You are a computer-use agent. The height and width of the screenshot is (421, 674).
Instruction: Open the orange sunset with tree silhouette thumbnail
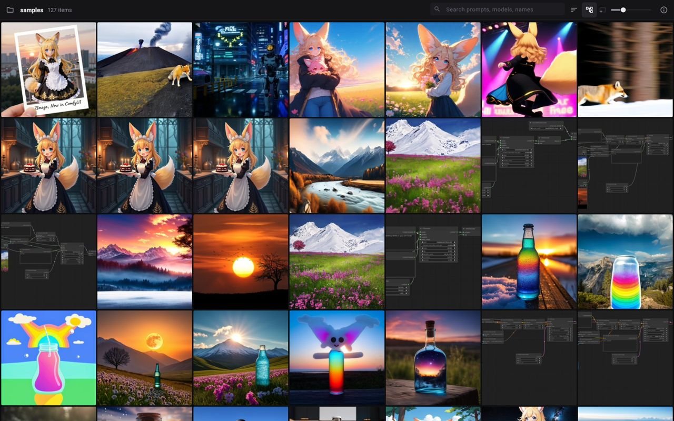click(x=241, y=262)
